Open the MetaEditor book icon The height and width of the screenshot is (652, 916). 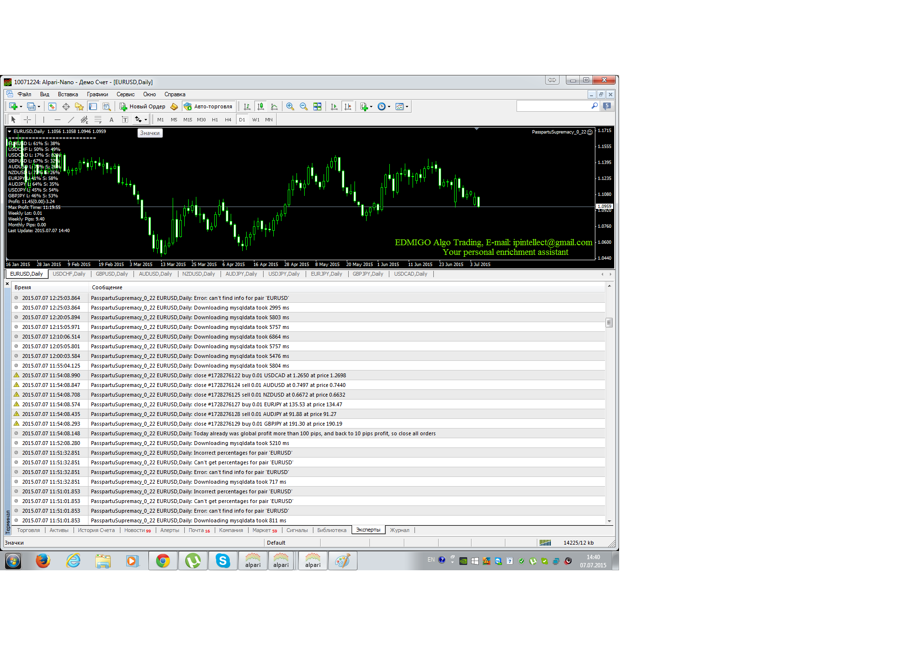click(174, 106)
